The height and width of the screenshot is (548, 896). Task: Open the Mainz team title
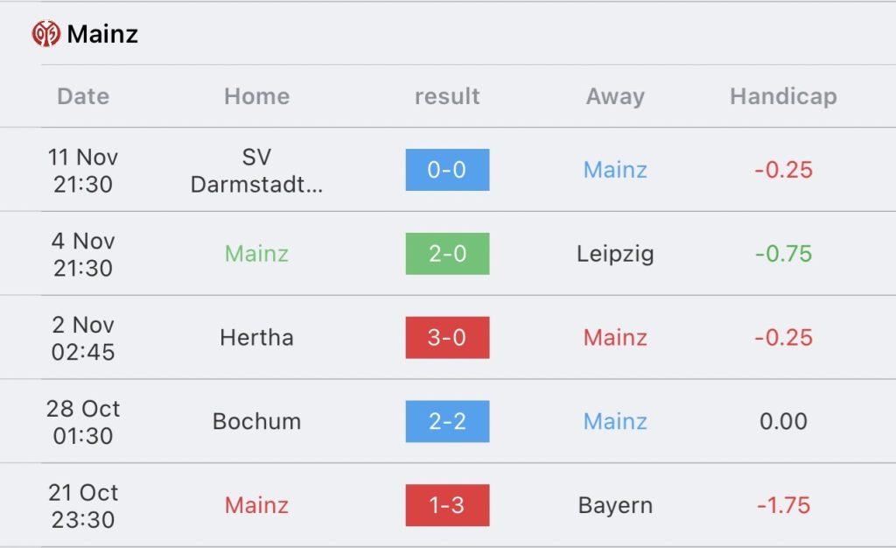102,34
